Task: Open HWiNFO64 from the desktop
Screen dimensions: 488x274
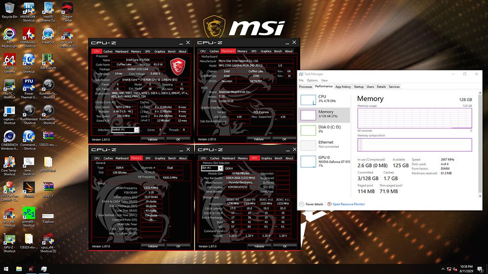Action: [x=29, y=10]
